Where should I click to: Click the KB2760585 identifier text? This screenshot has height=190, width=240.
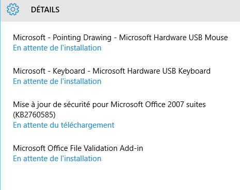click(x=34, y=115)
